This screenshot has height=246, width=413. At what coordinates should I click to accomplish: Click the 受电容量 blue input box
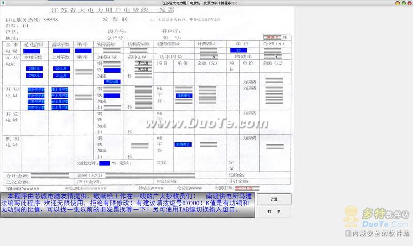point(31,51)
